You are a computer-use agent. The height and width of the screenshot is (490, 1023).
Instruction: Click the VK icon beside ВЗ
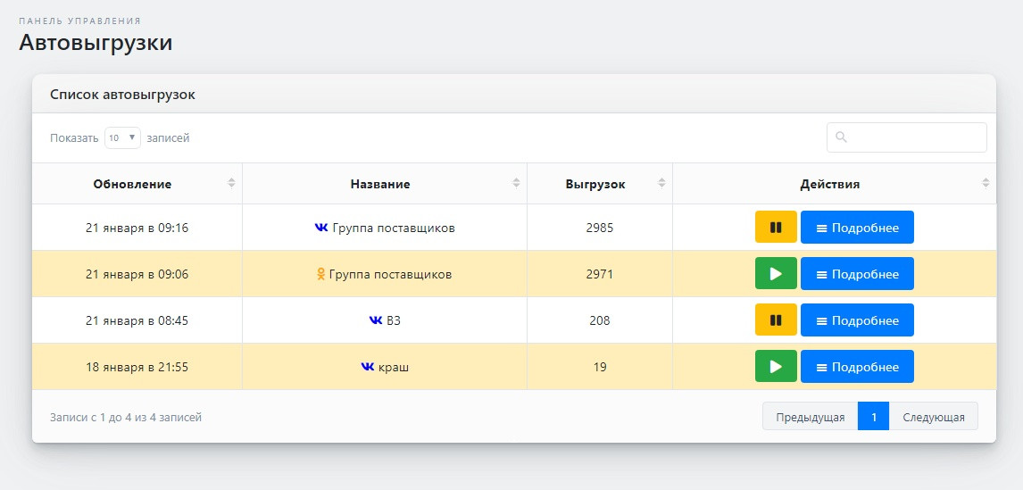(x=376, y=320)
